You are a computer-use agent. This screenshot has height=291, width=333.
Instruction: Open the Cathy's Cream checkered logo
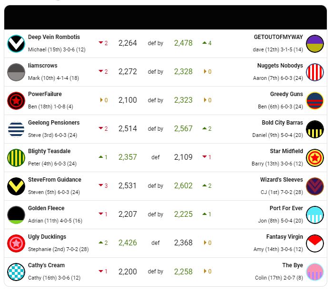(16, 272)
